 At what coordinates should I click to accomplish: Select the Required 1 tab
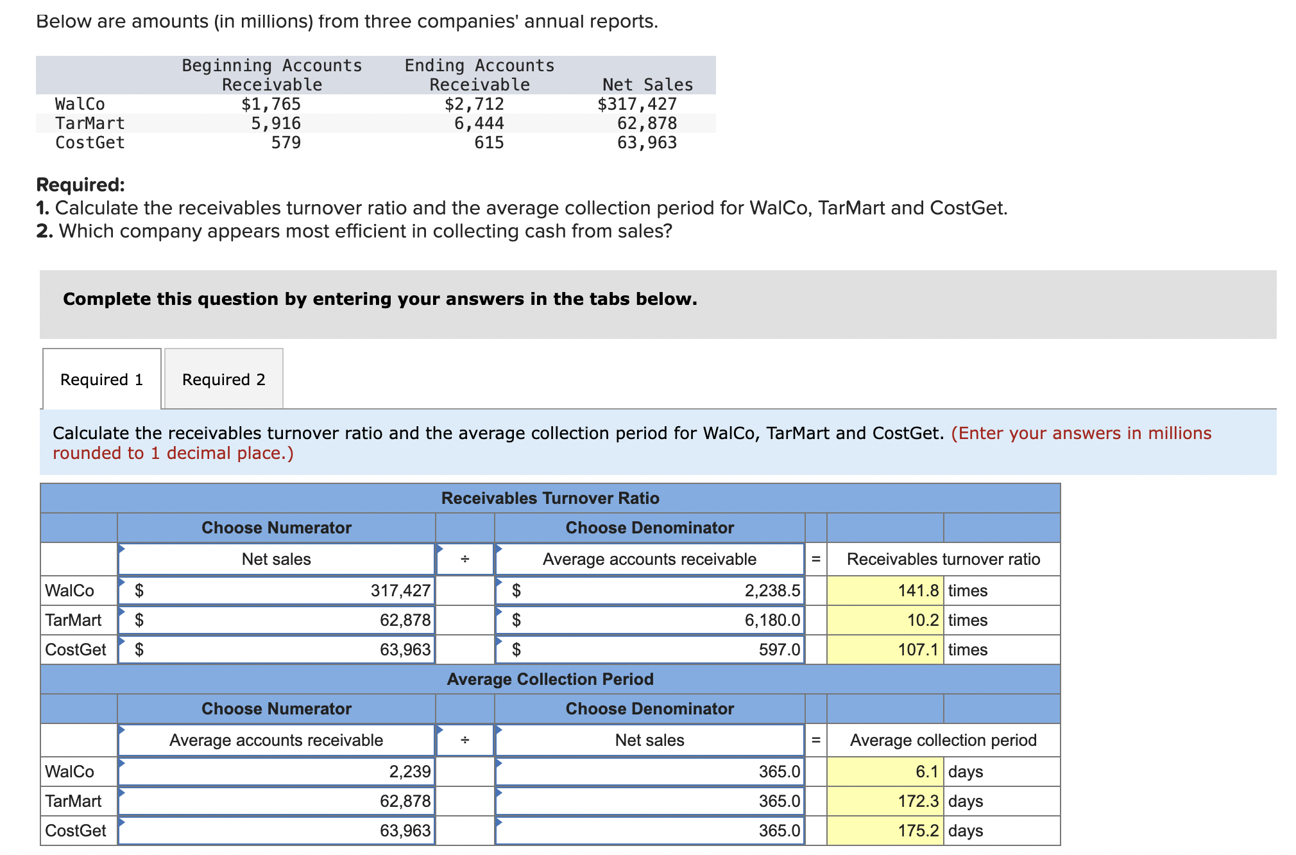click(101, 379)
